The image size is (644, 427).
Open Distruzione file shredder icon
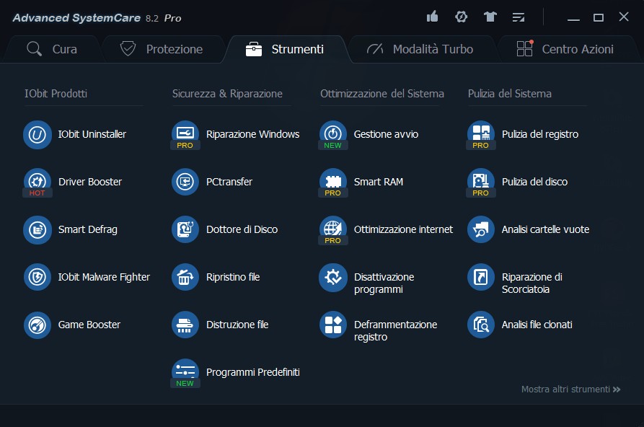(x=185, y=325)
